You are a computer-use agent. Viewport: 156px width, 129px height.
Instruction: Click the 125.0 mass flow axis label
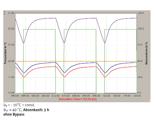click(x=141, y=13)
